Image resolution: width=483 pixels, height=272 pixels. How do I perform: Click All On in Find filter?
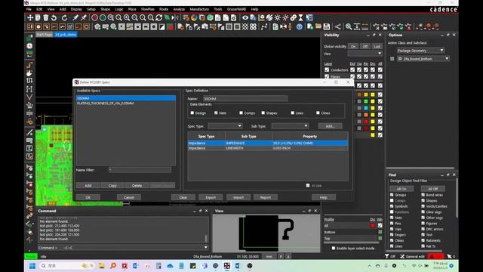click(401, 189)
